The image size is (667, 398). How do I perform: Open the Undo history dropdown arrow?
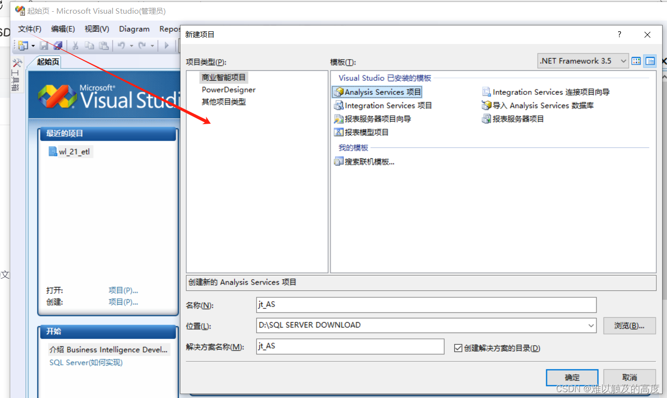(132, 46)
